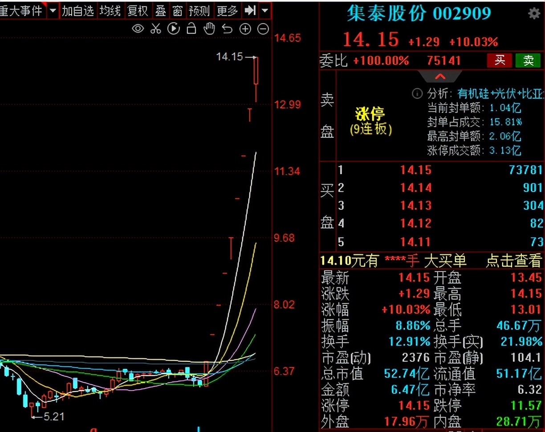
Task: Select the hand pan tool
Action: point(209,29)
